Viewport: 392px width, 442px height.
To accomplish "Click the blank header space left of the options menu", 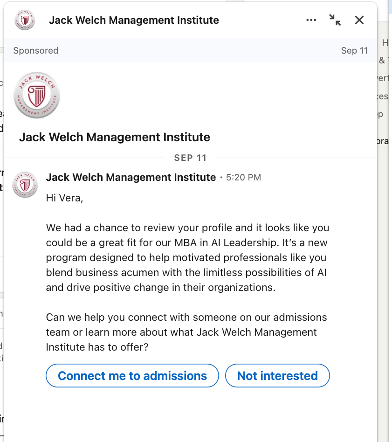I will 261,20.
